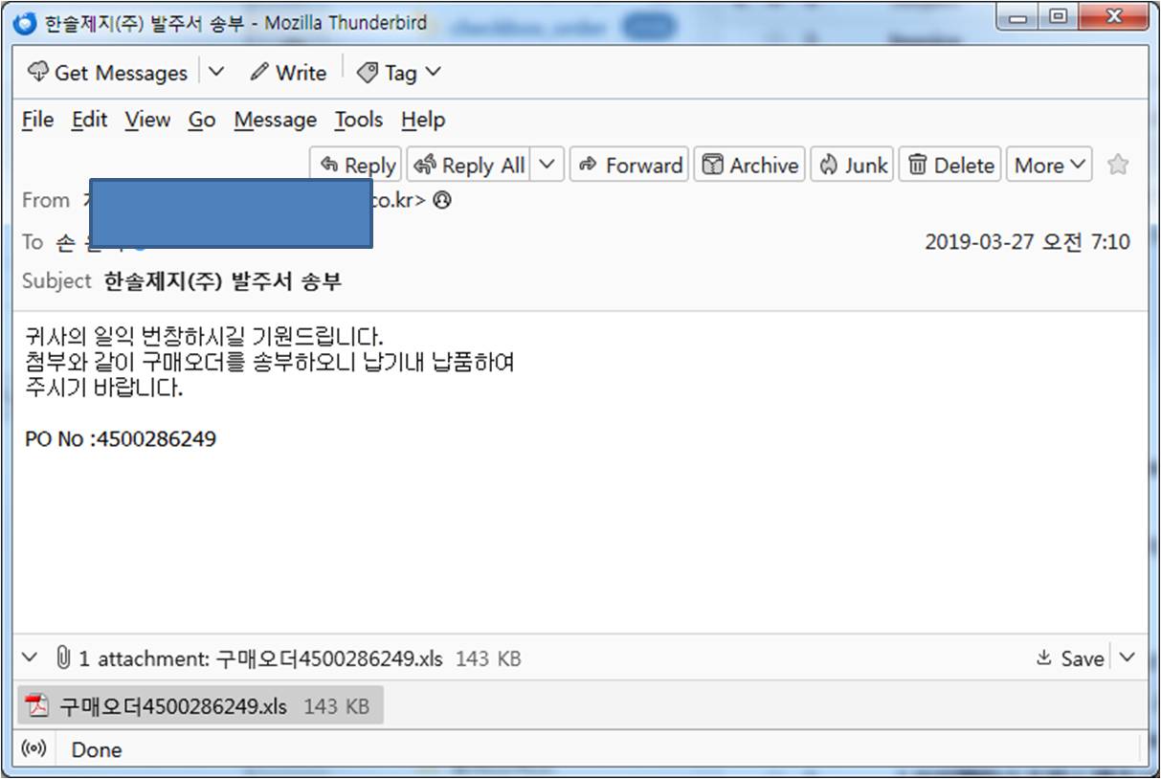
Task: Open the Get Messages dropdown arrow
Action: pyautogui.click(x=216, y=72)
